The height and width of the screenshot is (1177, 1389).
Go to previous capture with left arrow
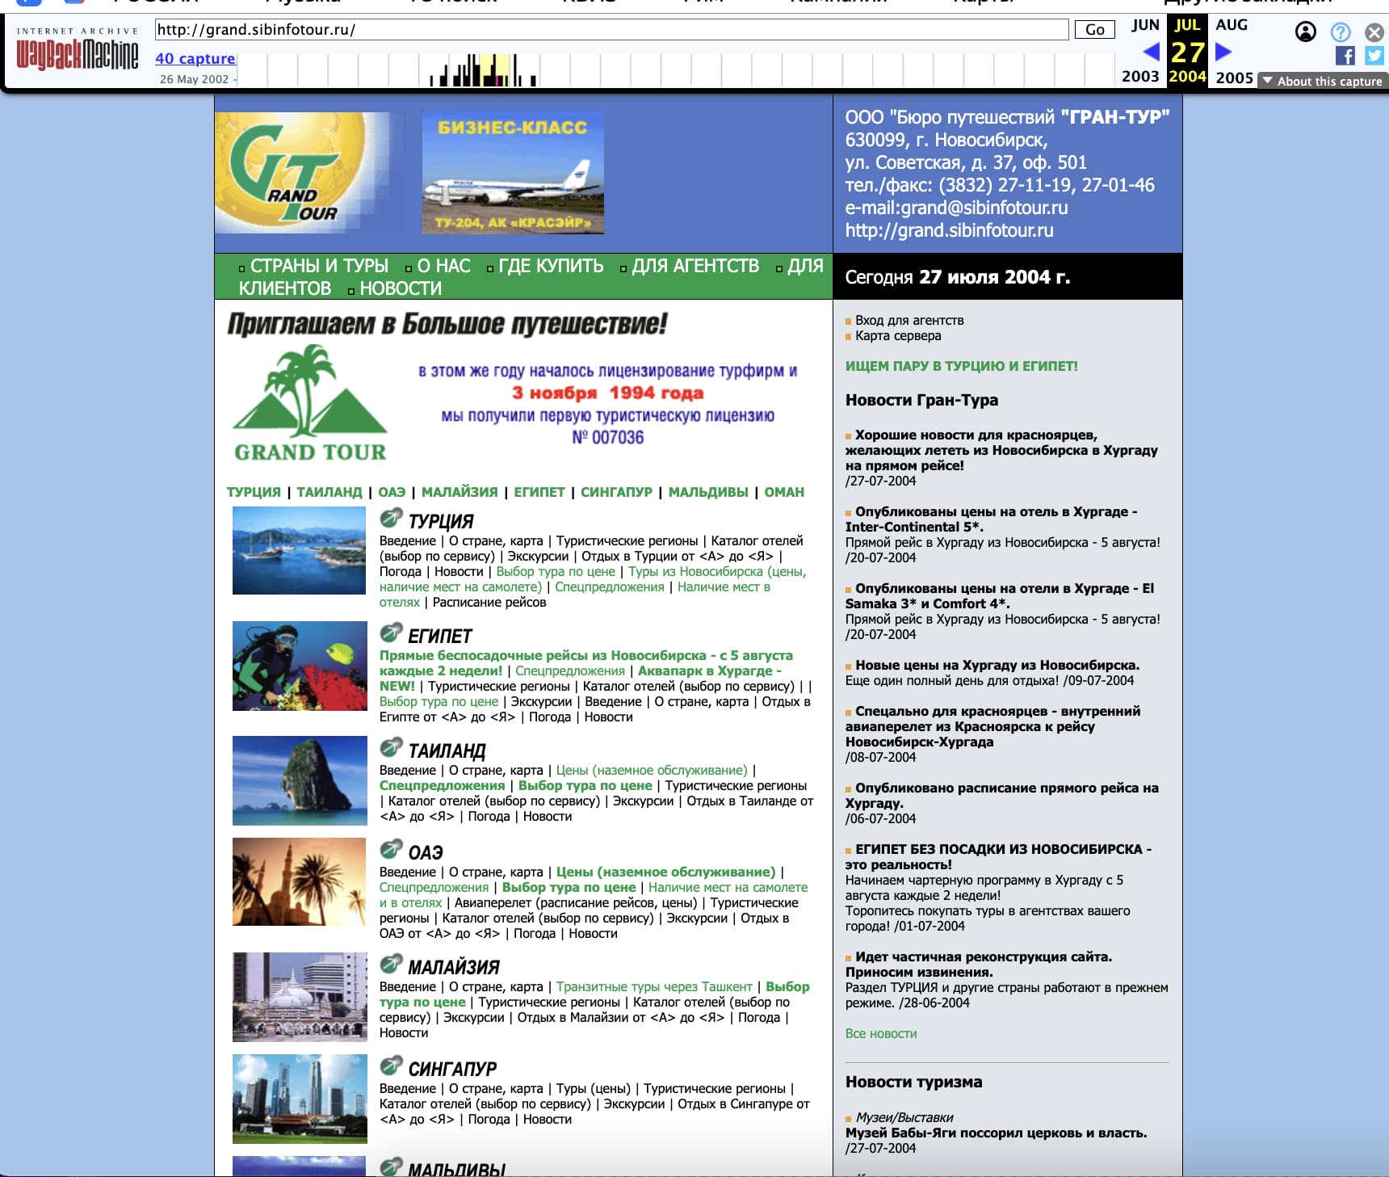1151,52
